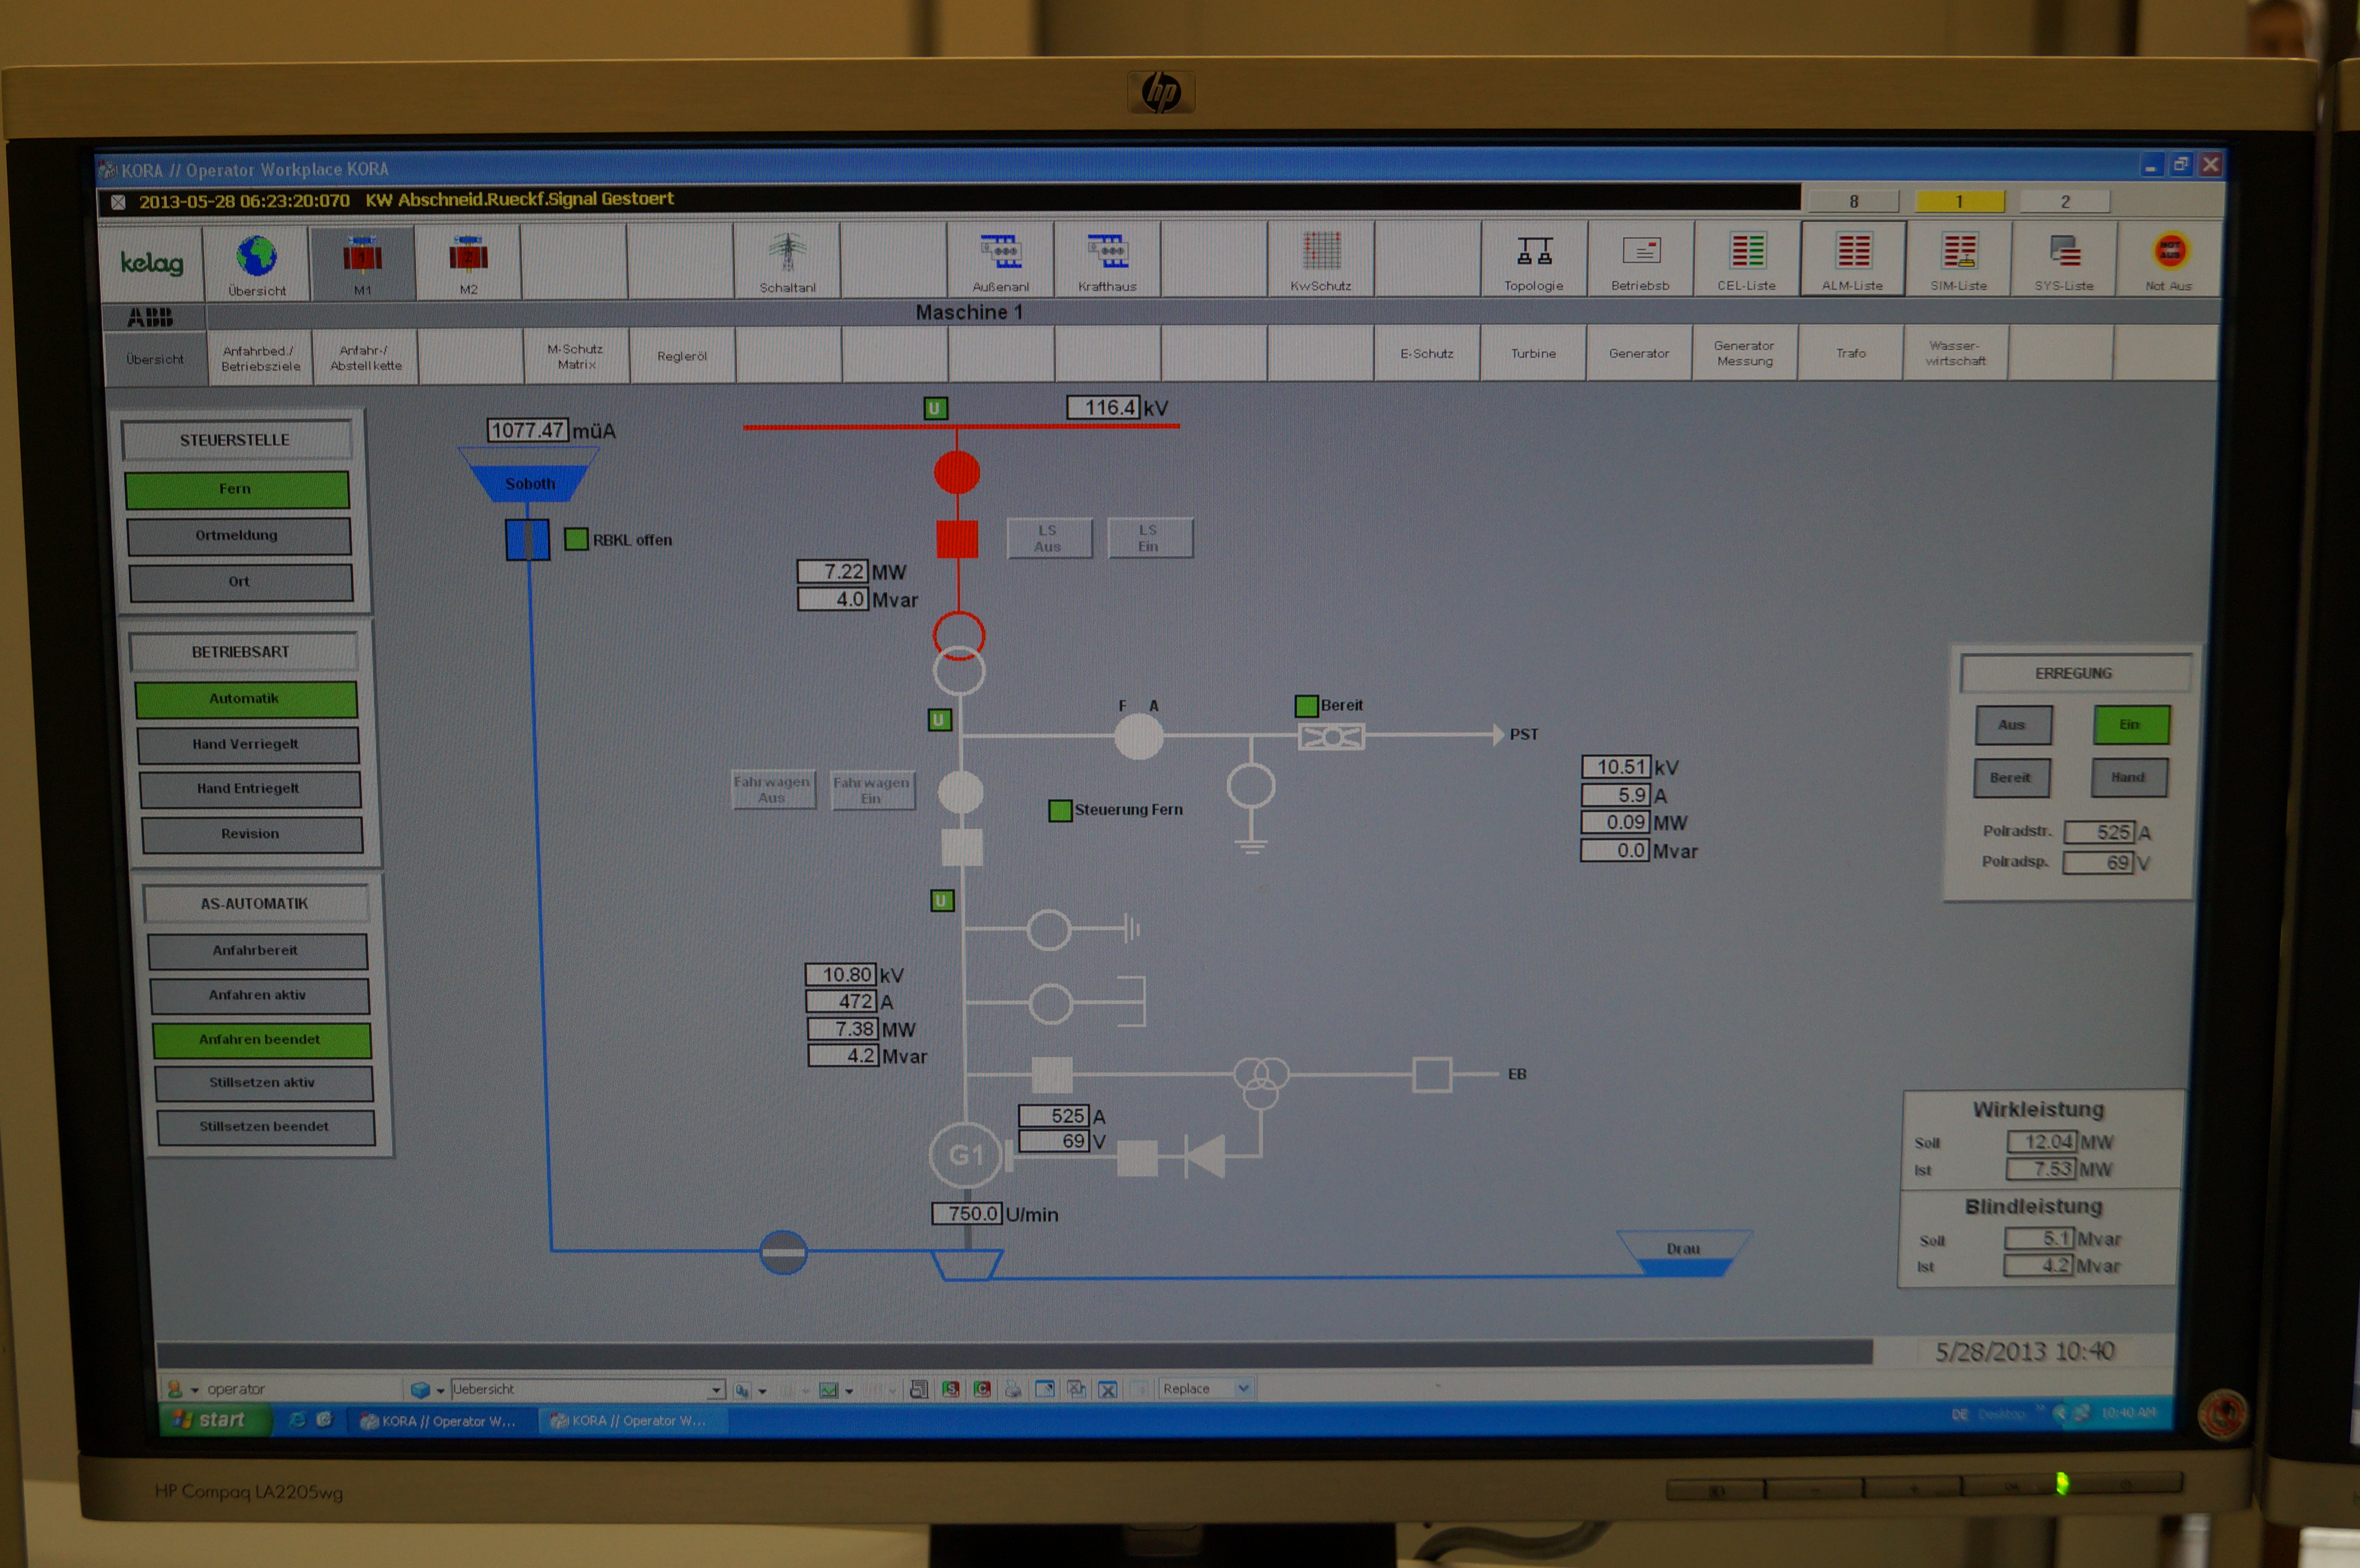Open the Uebersicht combo box dropdown

tap(716, 1390)
